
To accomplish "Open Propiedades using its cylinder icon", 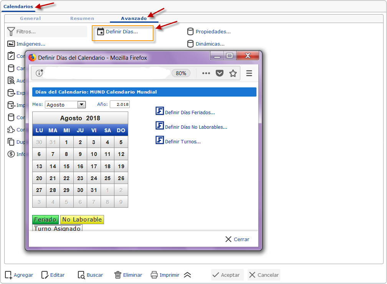I will click(190, 31).
